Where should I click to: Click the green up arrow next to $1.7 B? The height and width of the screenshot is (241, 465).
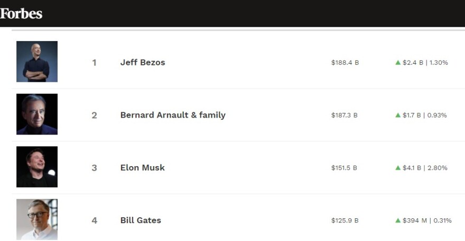tap(398, 115)
